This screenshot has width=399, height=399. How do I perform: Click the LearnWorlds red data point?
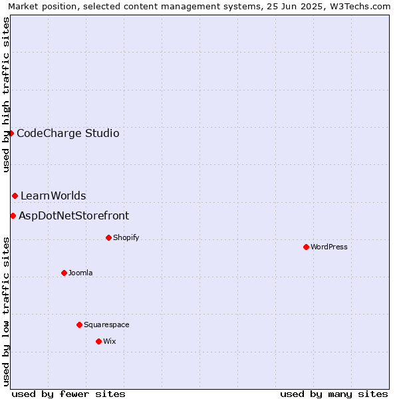15,196
